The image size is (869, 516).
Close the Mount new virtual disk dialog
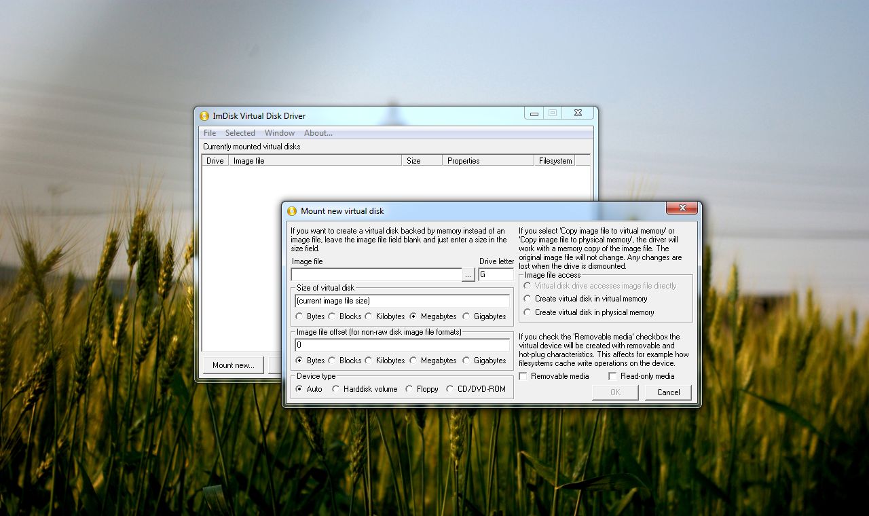click(x=682, y=208)
